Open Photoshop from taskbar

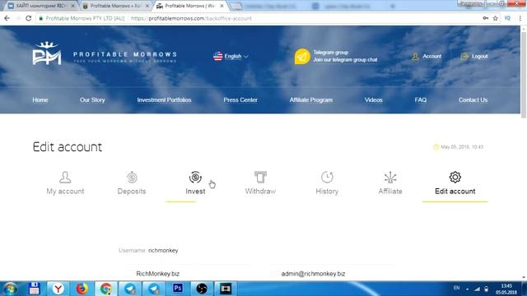[x=178, y=289]
